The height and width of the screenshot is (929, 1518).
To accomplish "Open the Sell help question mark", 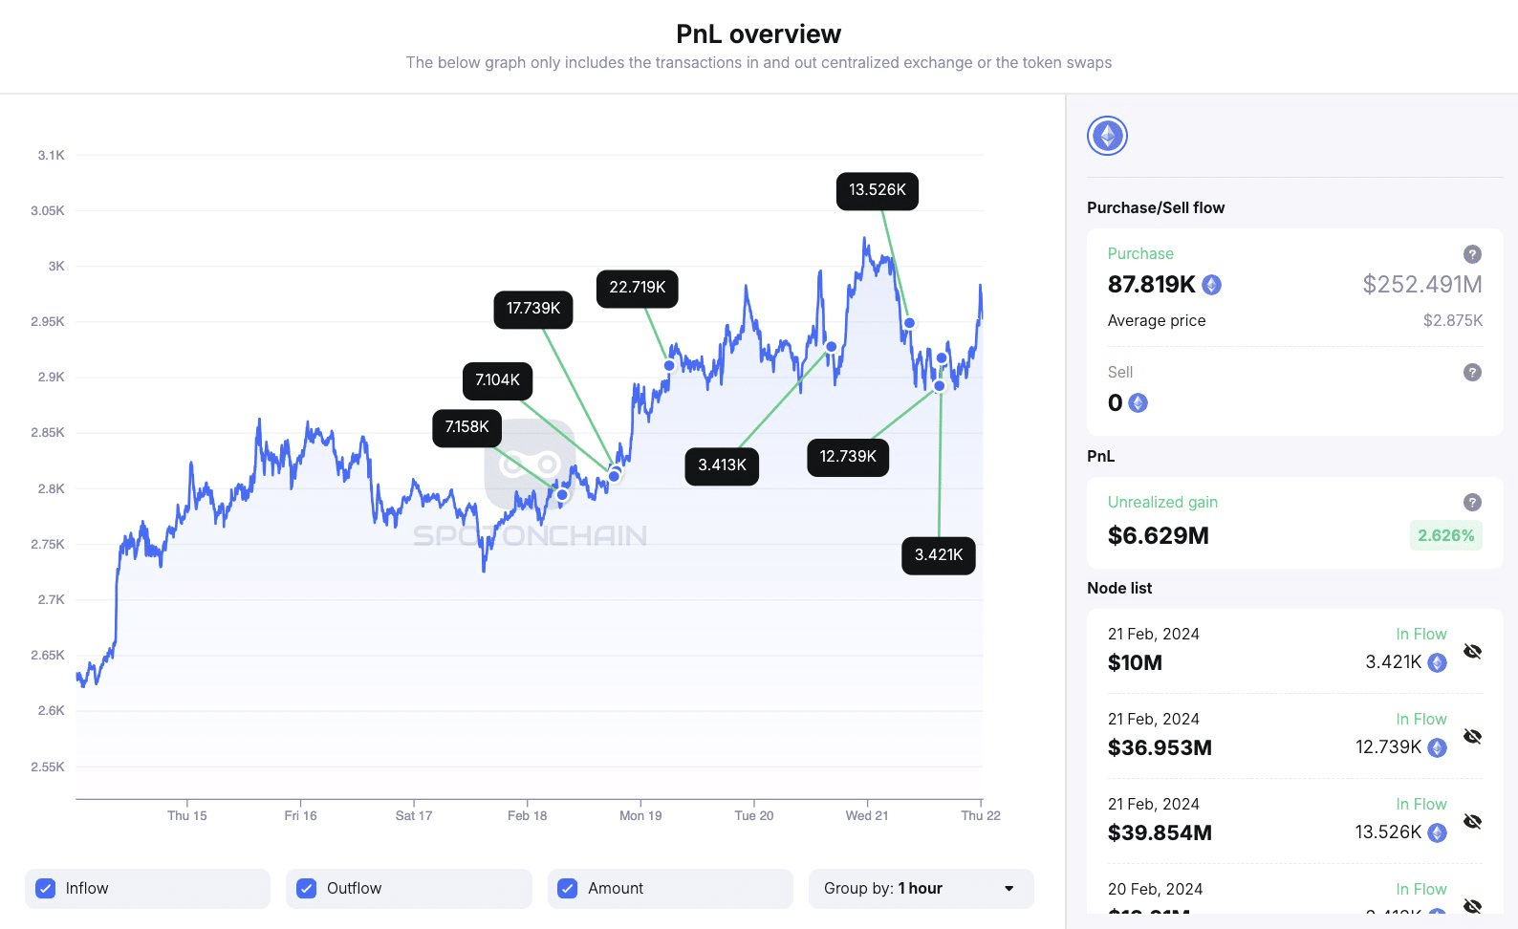I will (x=1472, y=373).
